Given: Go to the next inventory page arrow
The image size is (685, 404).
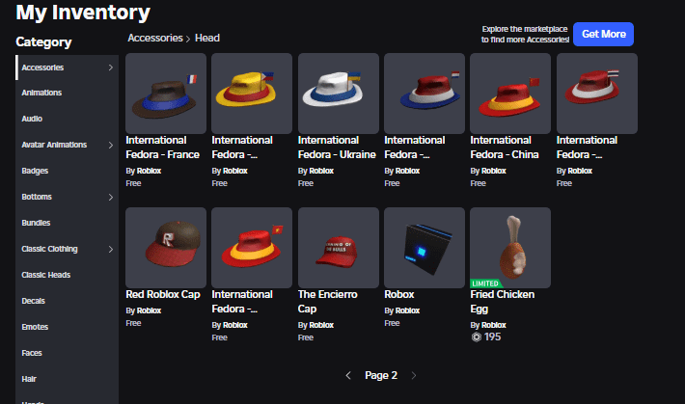Looking at the screenshot, I should 413,376.
